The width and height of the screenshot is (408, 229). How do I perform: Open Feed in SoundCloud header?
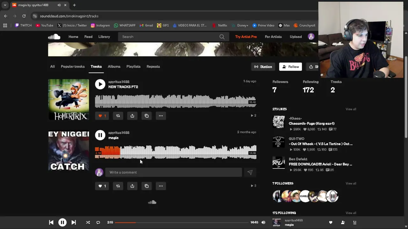88,37
